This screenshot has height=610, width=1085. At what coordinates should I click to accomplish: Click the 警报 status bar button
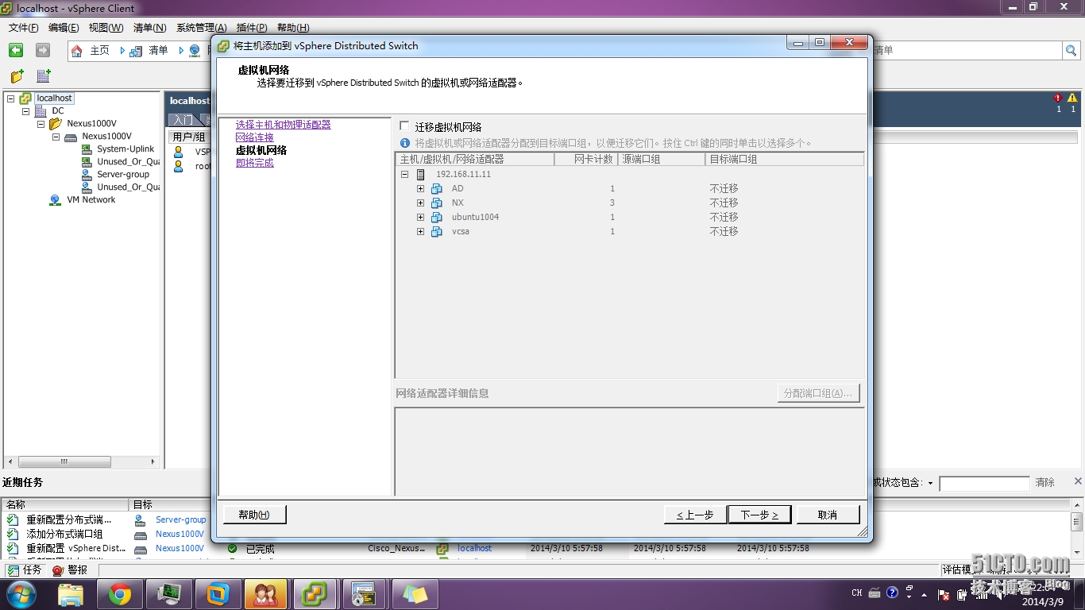pos(71,570)
